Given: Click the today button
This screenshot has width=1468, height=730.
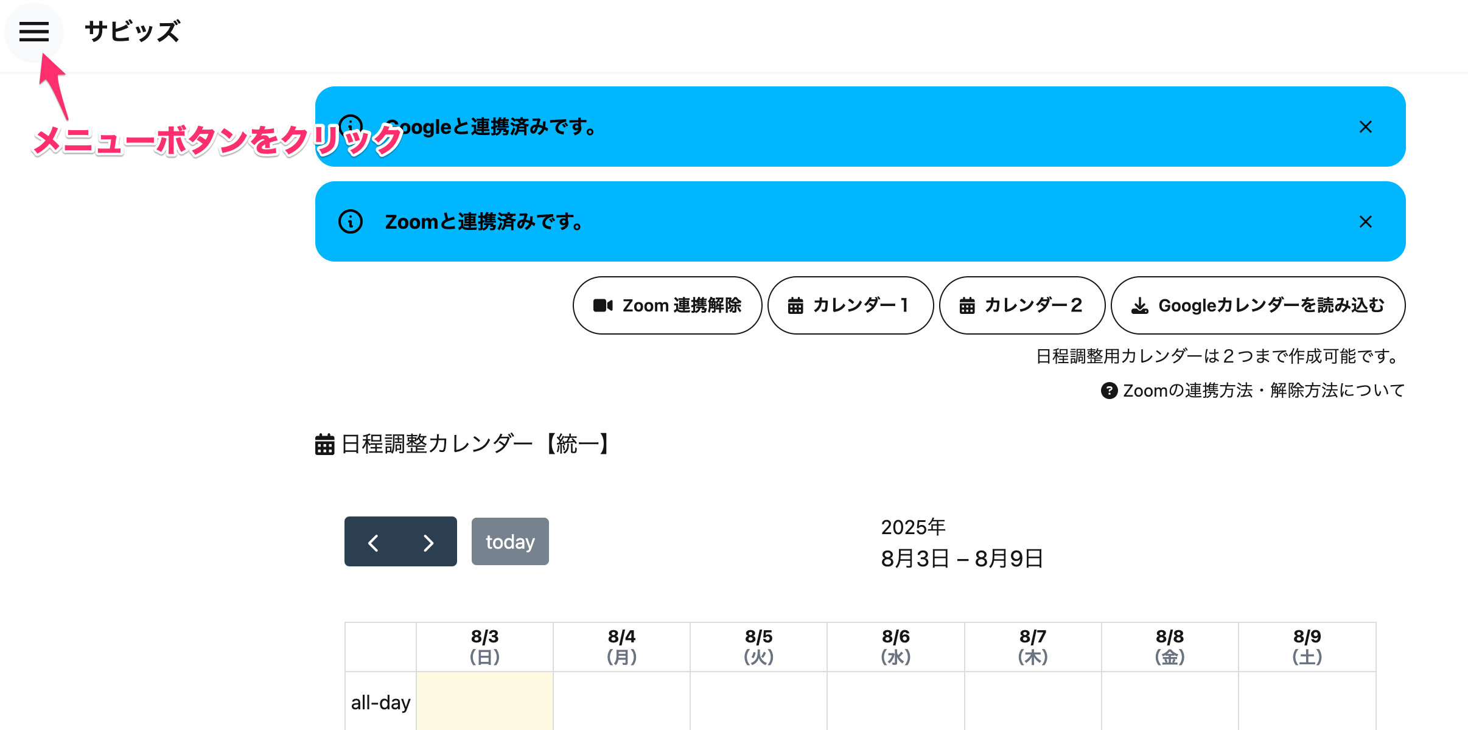Looking at the screenshot, I should [x=510, y=541].
